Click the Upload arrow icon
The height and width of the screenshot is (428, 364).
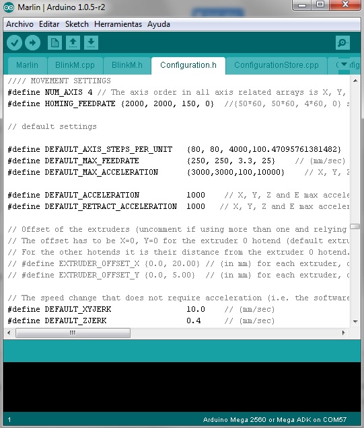pyautogui.click(x=33, y=42)
